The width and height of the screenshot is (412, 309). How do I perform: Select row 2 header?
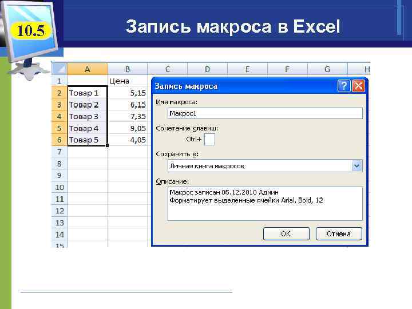(60, 93)
